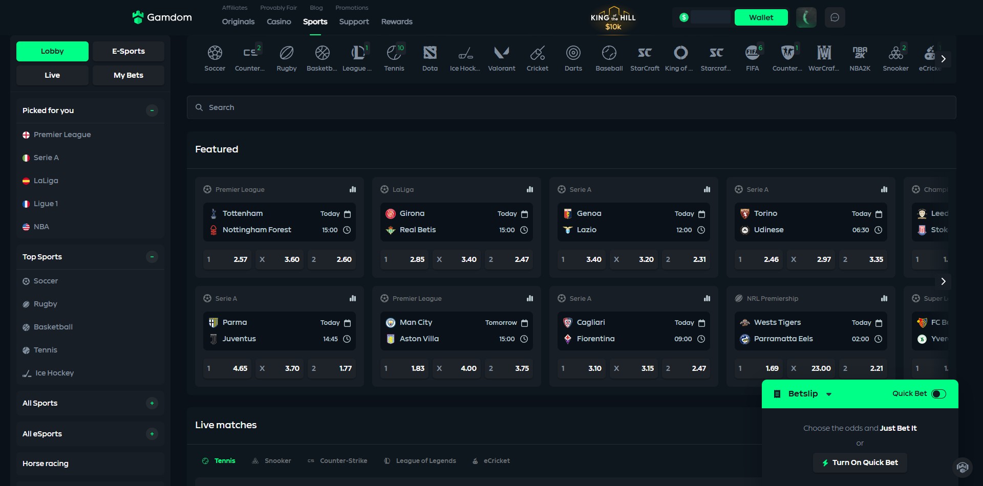Image resolution: width=983 pixels, height=486 pixels.
Task: Switch to the My Bets tab
Action: tap(129, 75)
